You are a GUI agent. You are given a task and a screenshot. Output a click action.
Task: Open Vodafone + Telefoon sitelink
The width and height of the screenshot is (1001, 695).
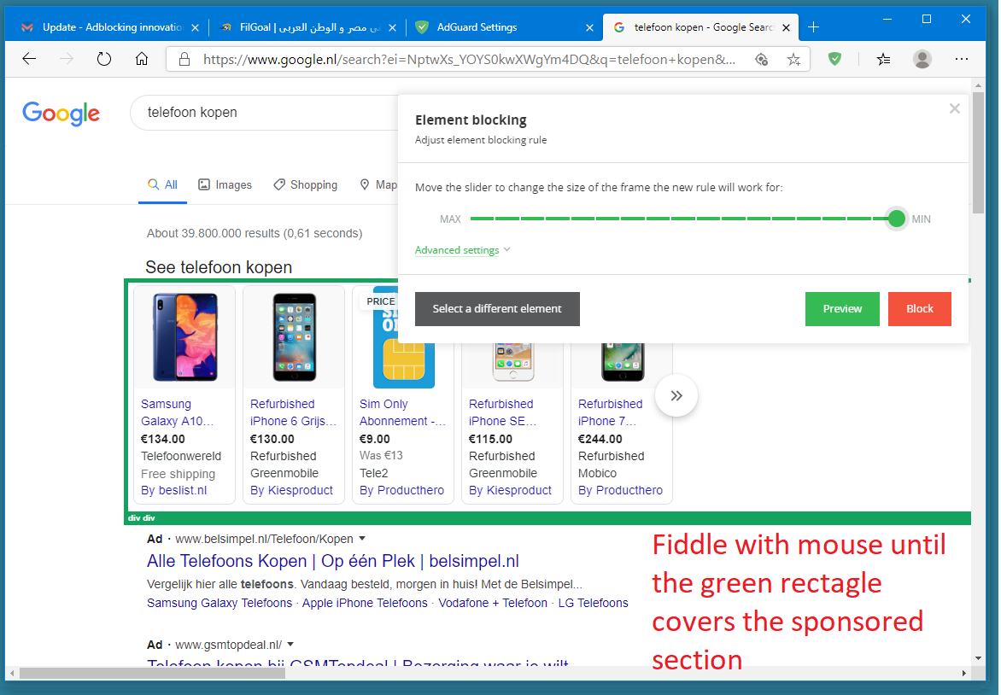[x=493, y=603]
